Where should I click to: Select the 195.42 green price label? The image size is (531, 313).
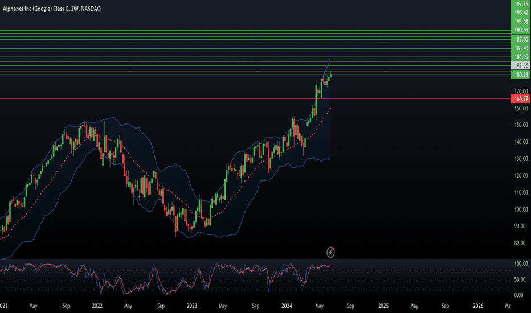tap(521, 13)
